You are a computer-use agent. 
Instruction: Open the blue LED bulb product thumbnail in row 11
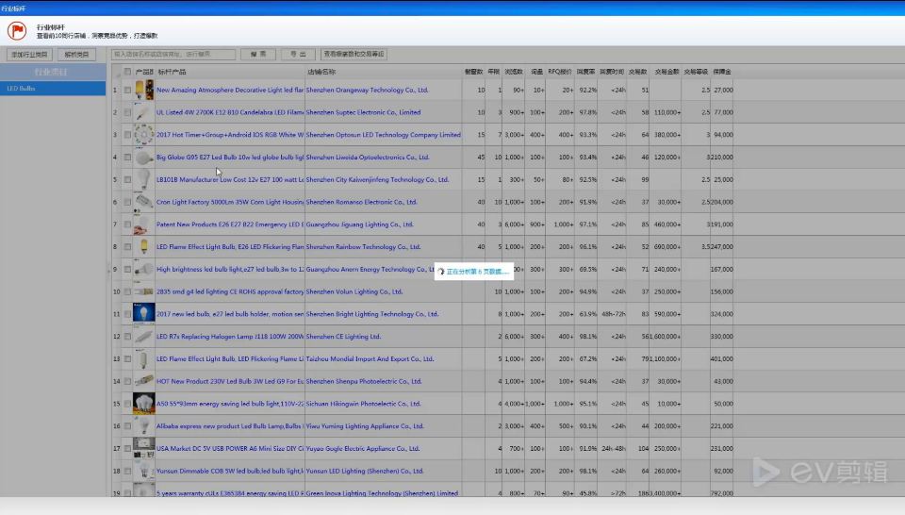pos(143,313)
